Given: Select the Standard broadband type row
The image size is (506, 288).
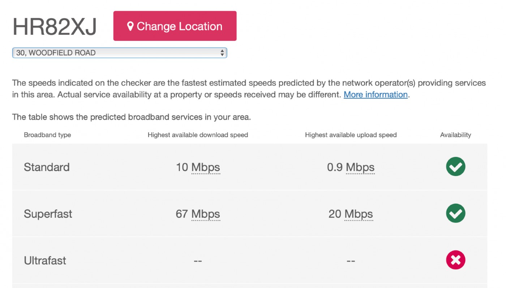Looking at the screenshot, I should click(x=250, y=167).
